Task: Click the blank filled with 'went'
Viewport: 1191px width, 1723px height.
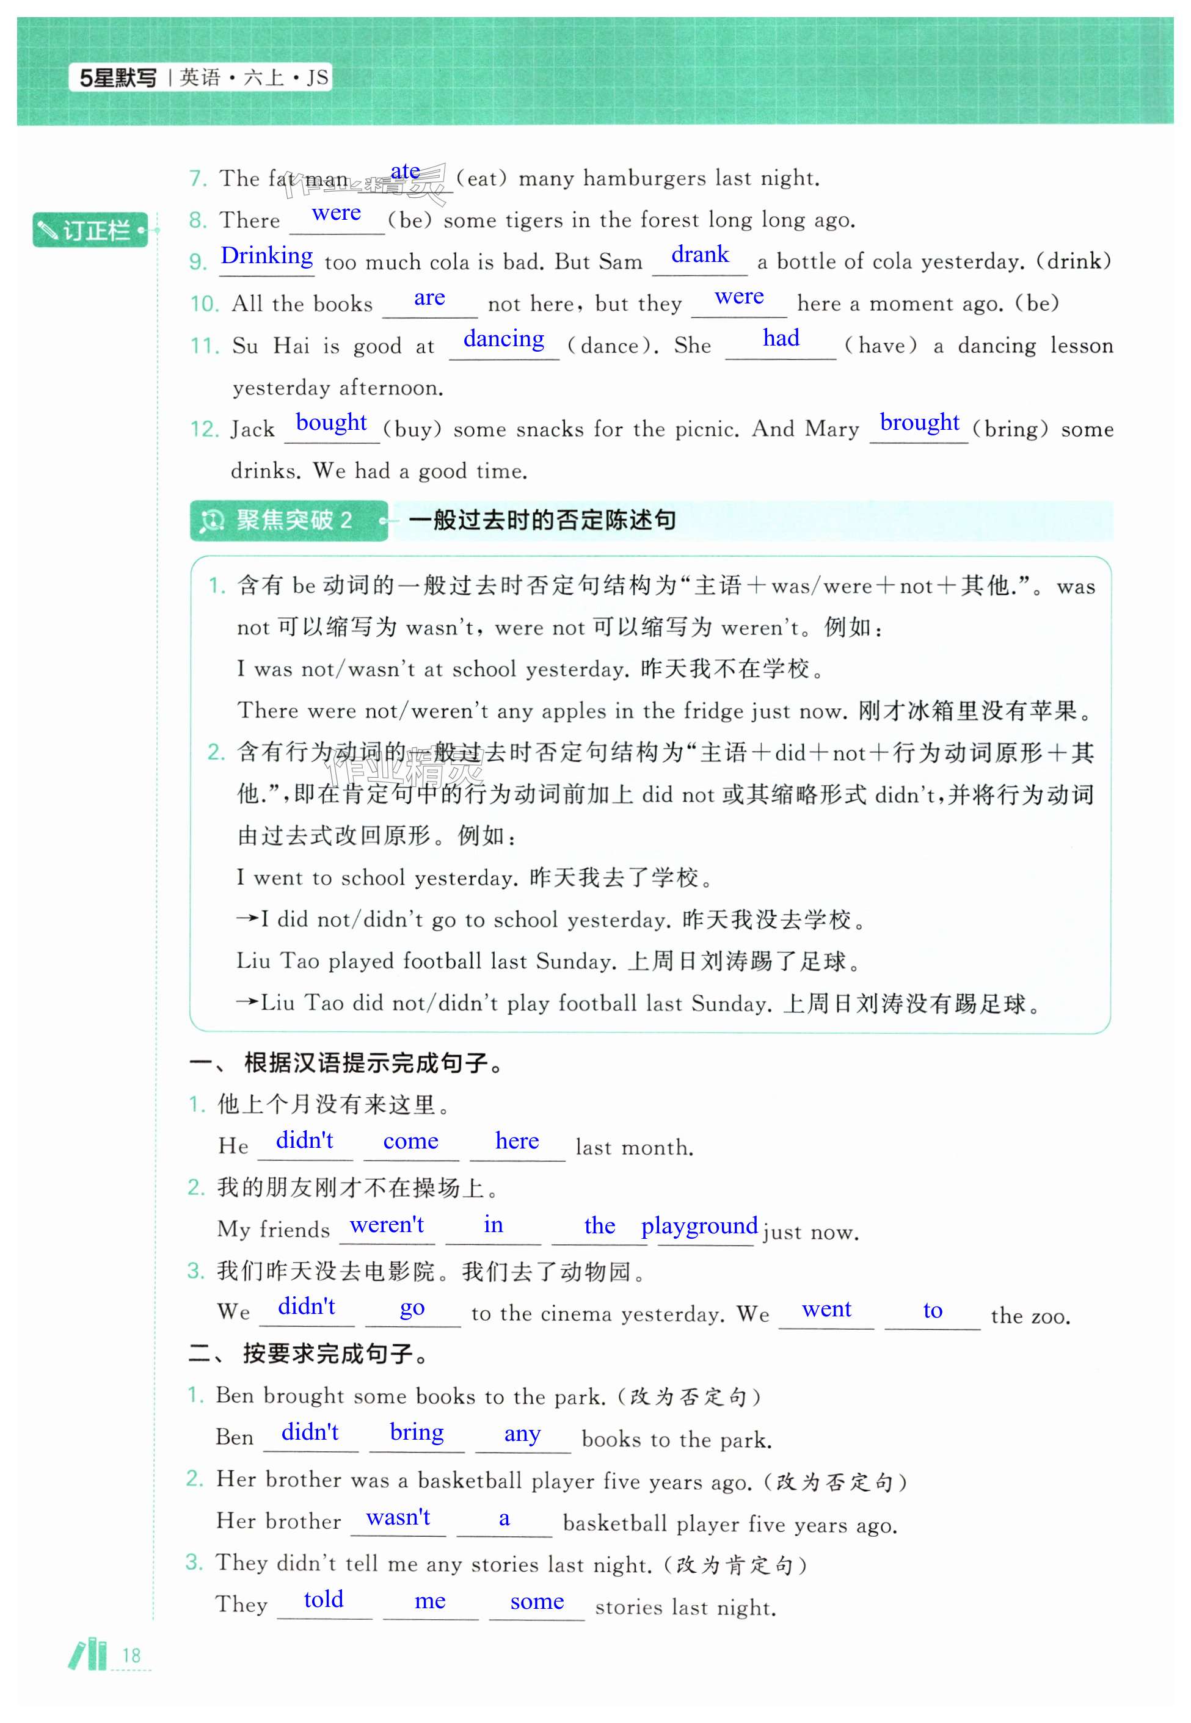Action: point(826,1309)
